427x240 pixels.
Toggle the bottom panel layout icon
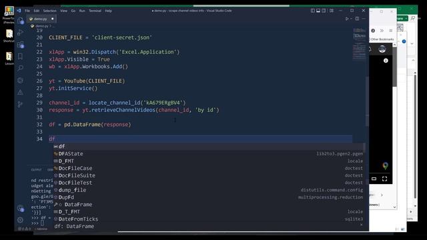318,11
